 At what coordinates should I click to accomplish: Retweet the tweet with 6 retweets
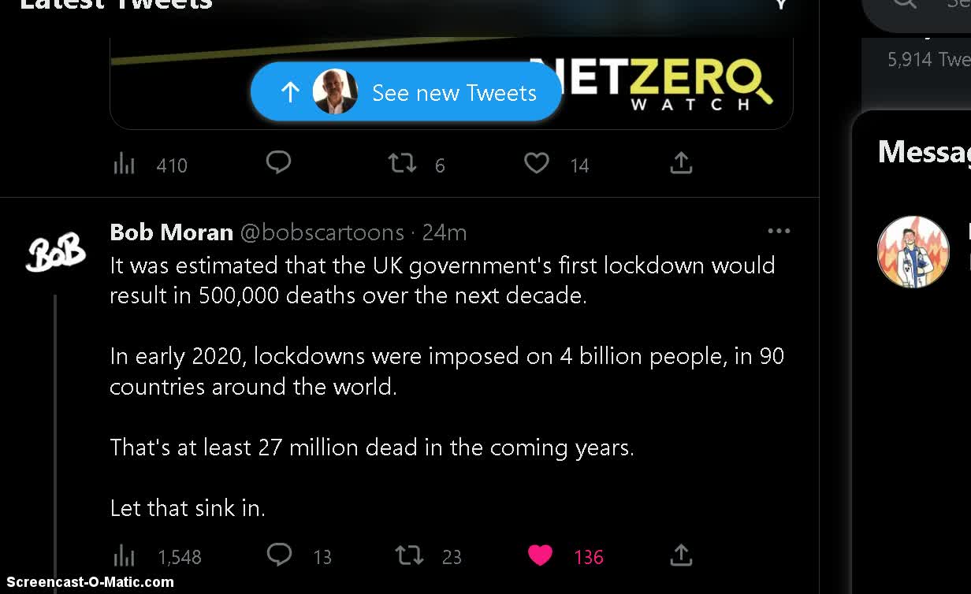click(402, 164)
